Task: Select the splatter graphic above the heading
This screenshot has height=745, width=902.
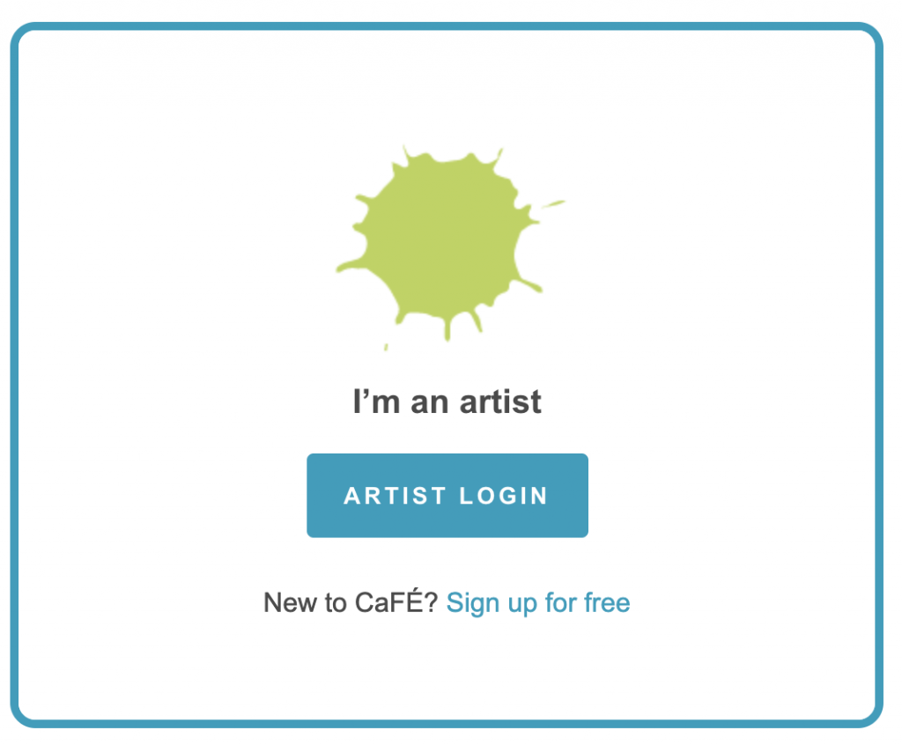Action: (447, 238)
